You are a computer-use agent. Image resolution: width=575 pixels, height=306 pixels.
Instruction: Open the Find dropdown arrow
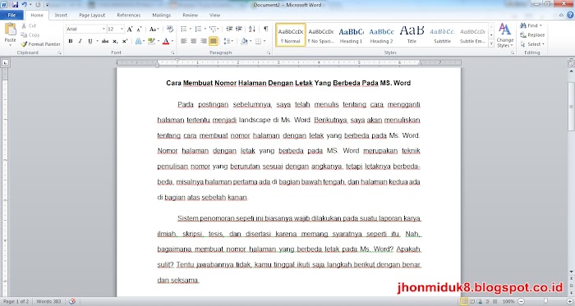pos(540,25)
